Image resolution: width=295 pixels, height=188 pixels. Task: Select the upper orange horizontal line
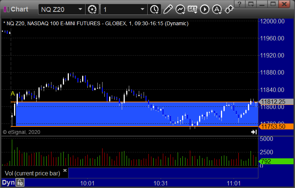pyautogui.click(x=134, y=102)
